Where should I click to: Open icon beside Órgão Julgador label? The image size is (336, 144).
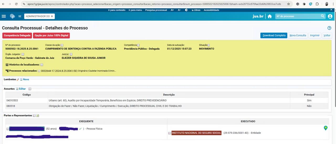pos(23,54)
